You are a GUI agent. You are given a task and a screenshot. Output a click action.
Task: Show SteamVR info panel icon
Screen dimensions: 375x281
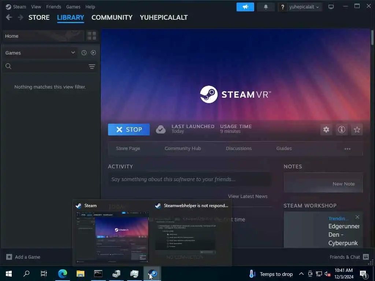[x=342, y=130]
